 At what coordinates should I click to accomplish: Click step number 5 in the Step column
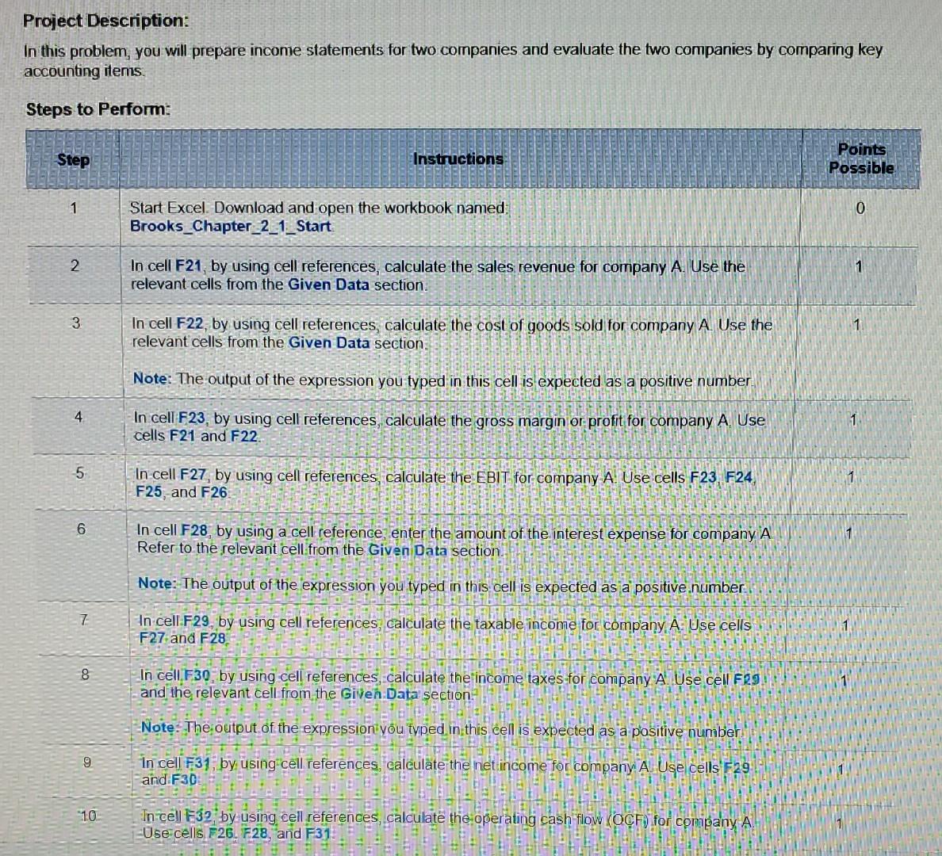80,473
